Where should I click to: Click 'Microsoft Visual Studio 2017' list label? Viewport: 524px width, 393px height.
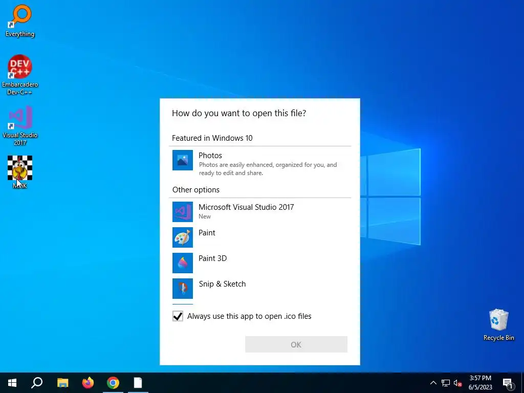pos(246,207)
